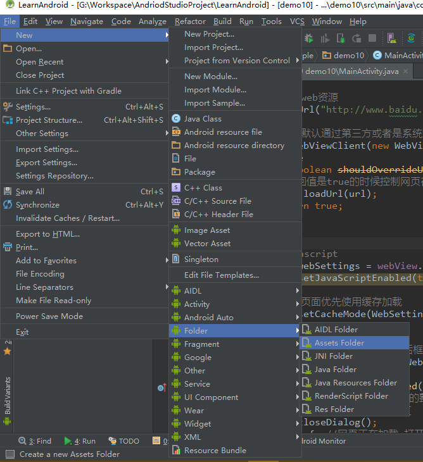Viewport: 423px width, 462px height.
Task: Click MainActivity breadcrumb in navigation bar
Action: 398,56
